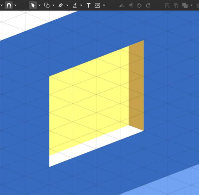
Task: Expand the Pointer tool variants dropdown
Action: point(39,5)
